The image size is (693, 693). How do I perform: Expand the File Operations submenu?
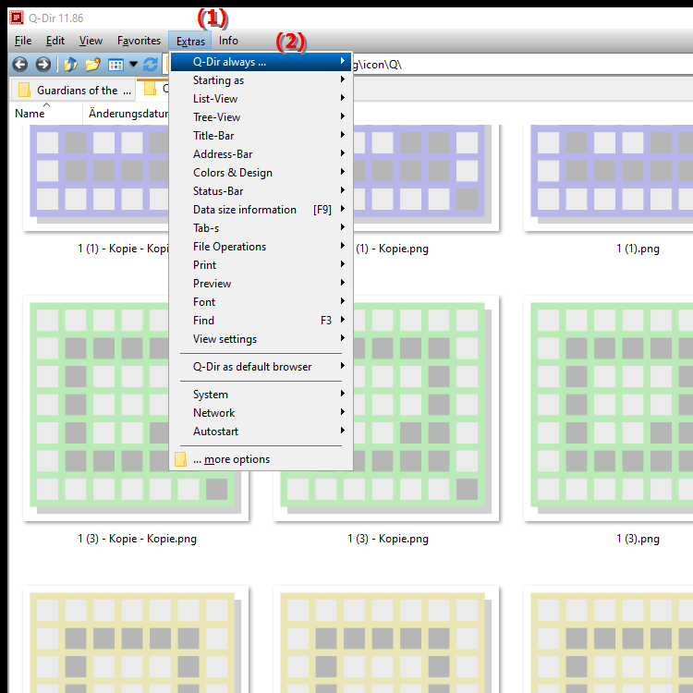[x=261, y=247]
